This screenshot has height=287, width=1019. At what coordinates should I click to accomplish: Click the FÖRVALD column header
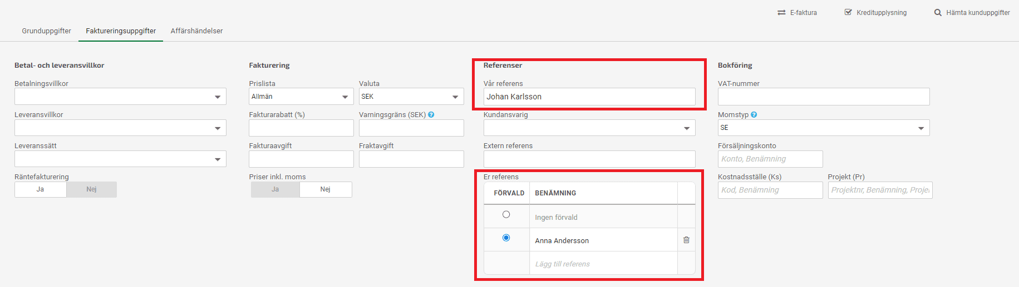[x=509, y=193]
